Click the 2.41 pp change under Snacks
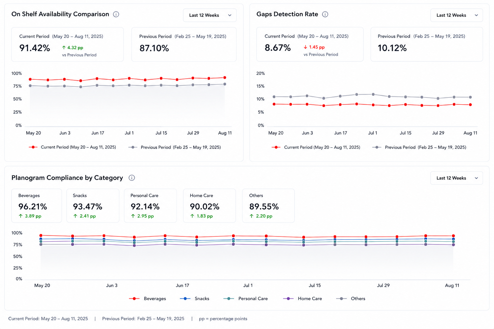Screen dimensions: 494x329 point(85,216)
